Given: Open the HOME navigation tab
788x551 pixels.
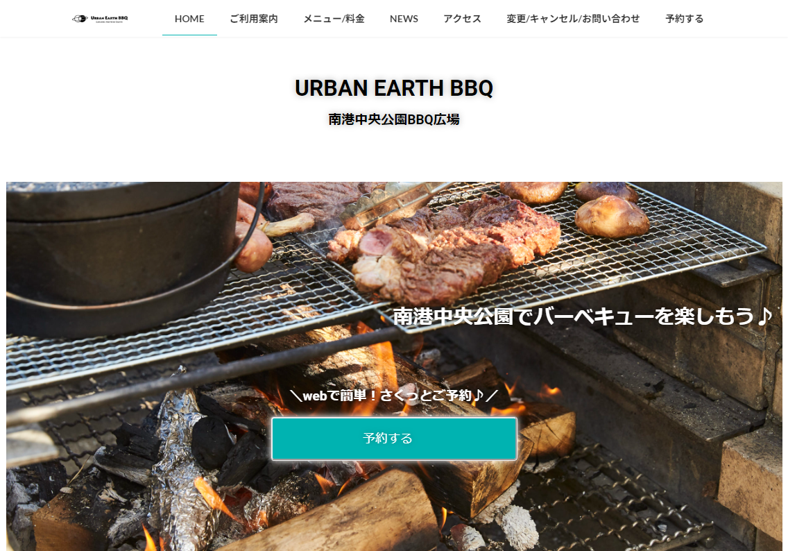Looking at the screenshot, I should 189,19.
